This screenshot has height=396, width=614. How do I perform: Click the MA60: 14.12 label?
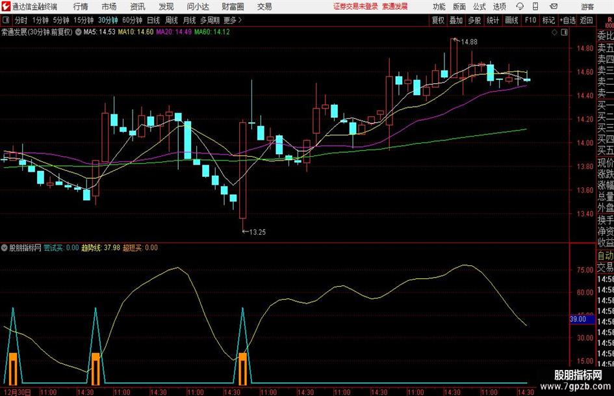[x=212, y=32]
